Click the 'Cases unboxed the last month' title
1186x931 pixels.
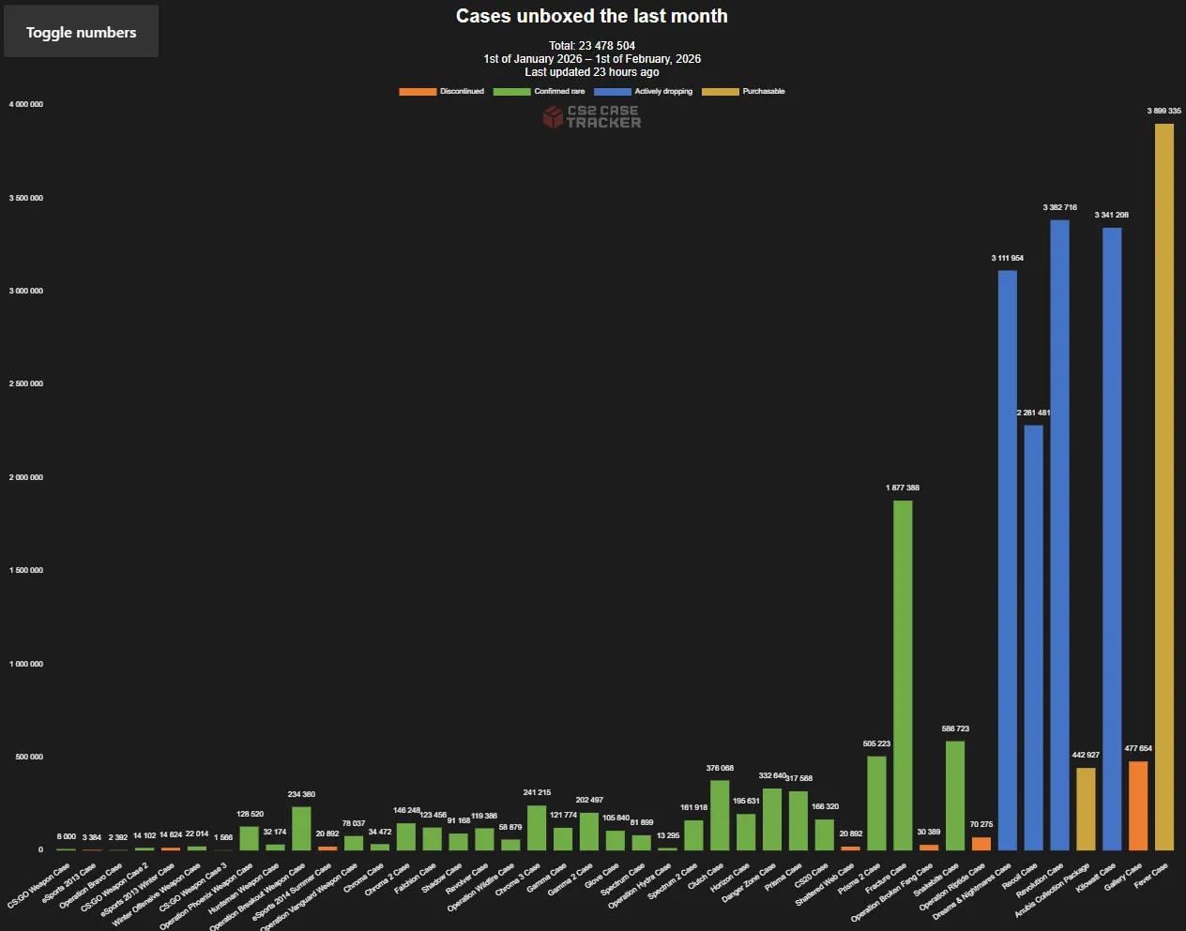click(x=592, y=16)
